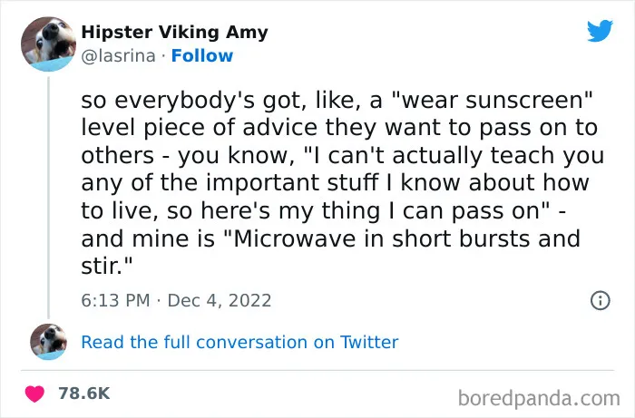Open the large dog profile avatar
Viewport: 635px width, 418px height.
tap(49, 44)
